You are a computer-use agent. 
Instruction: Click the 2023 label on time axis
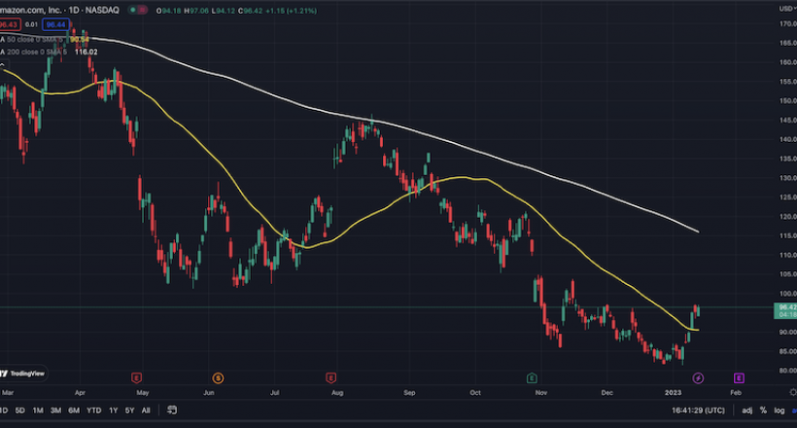pyautogui.click(x=673, y=392)
